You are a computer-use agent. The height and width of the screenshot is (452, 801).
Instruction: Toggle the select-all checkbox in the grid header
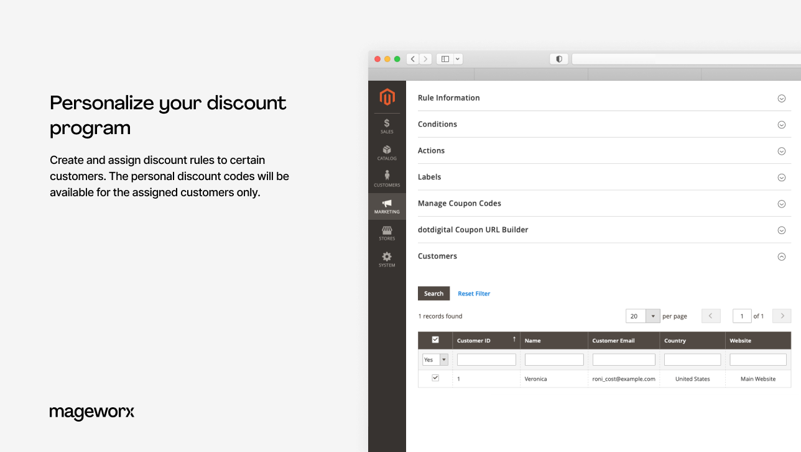(x=435, y=340)
